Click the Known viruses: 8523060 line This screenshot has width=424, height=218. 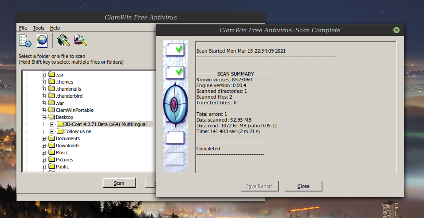(x=224, y=80)
